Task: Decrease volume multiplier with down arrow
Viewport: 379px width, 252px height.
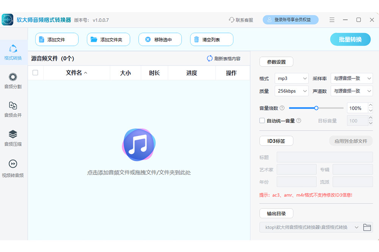Action: point(371,110)
